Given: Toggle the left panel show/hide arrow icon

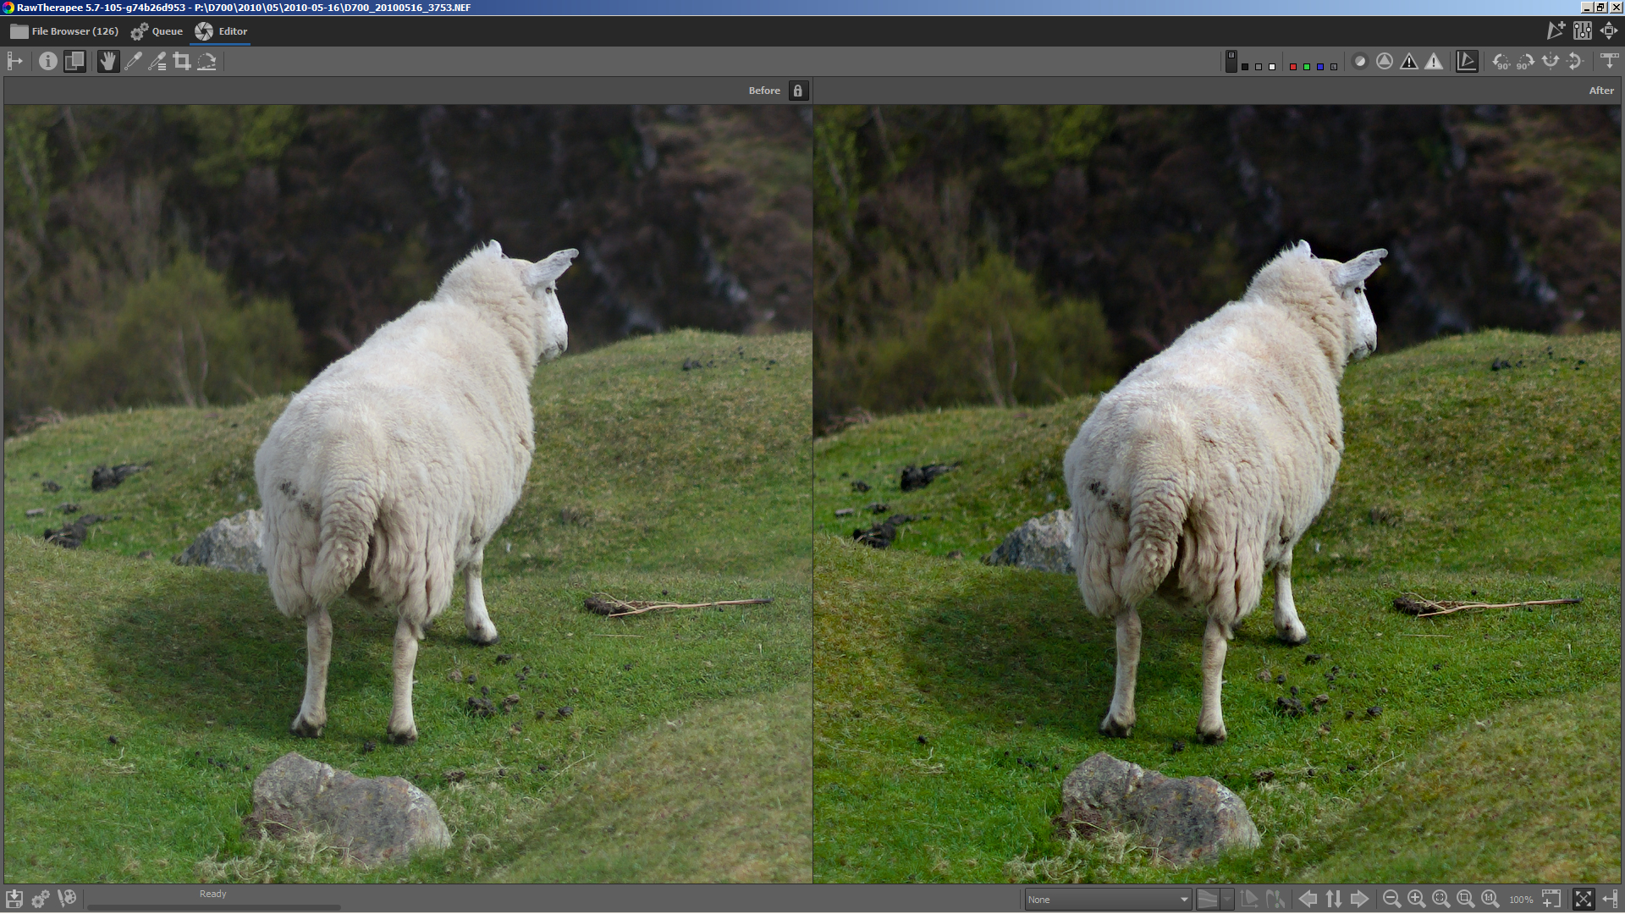Looking at the screenshot, I should point(14,61).
